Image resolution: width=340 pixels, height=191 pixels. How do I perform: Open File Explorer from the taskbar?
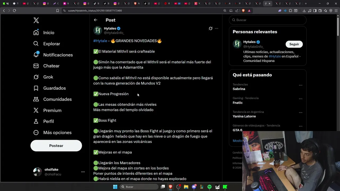pos(186,187)
